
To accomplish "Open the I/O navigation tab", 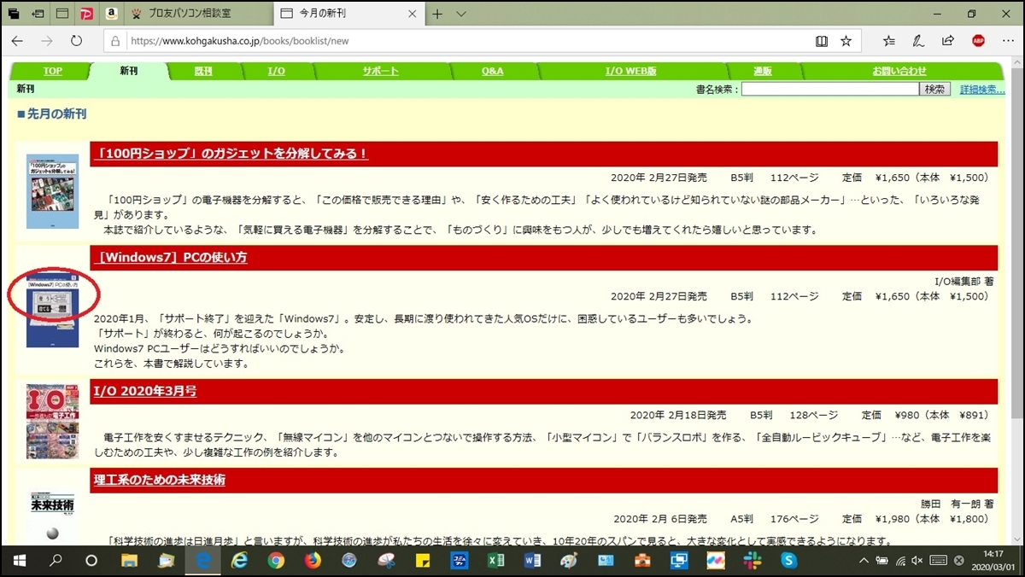I will pyautogui.click(x=277, y=72).
